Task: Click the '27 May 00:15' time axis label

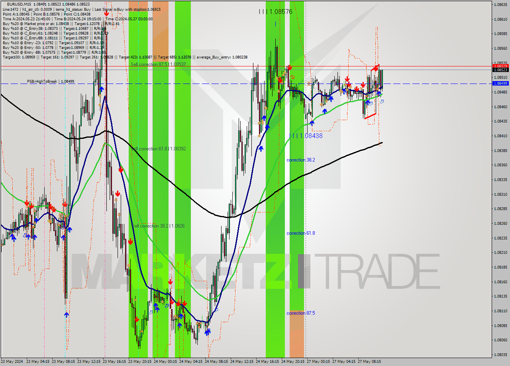Action: pos(318,362)
